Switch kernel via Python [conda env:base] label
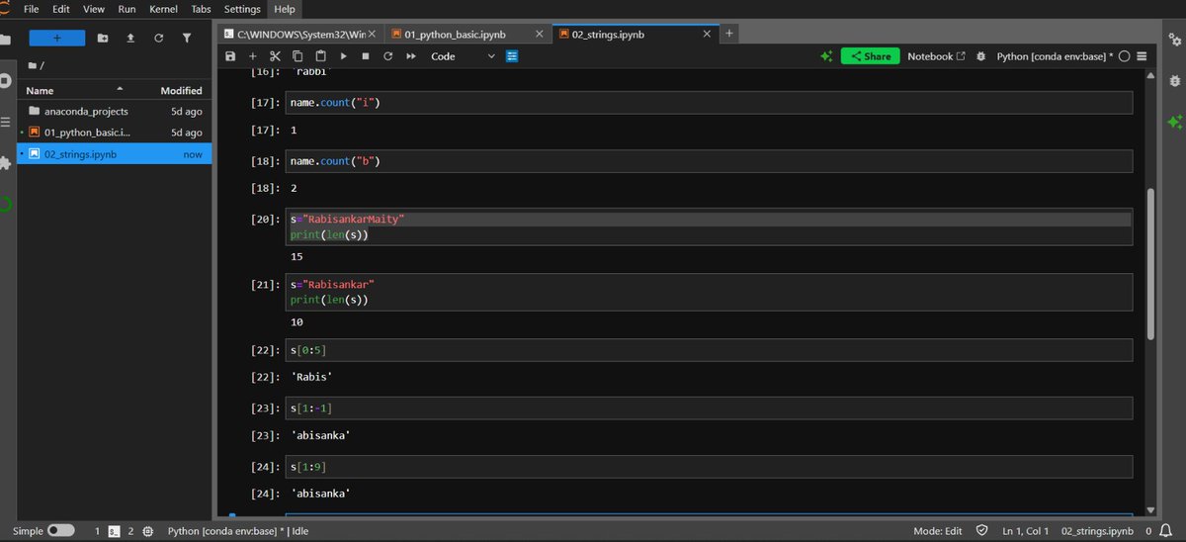Screen dimensions: 1186x542 pos(1055,56)
